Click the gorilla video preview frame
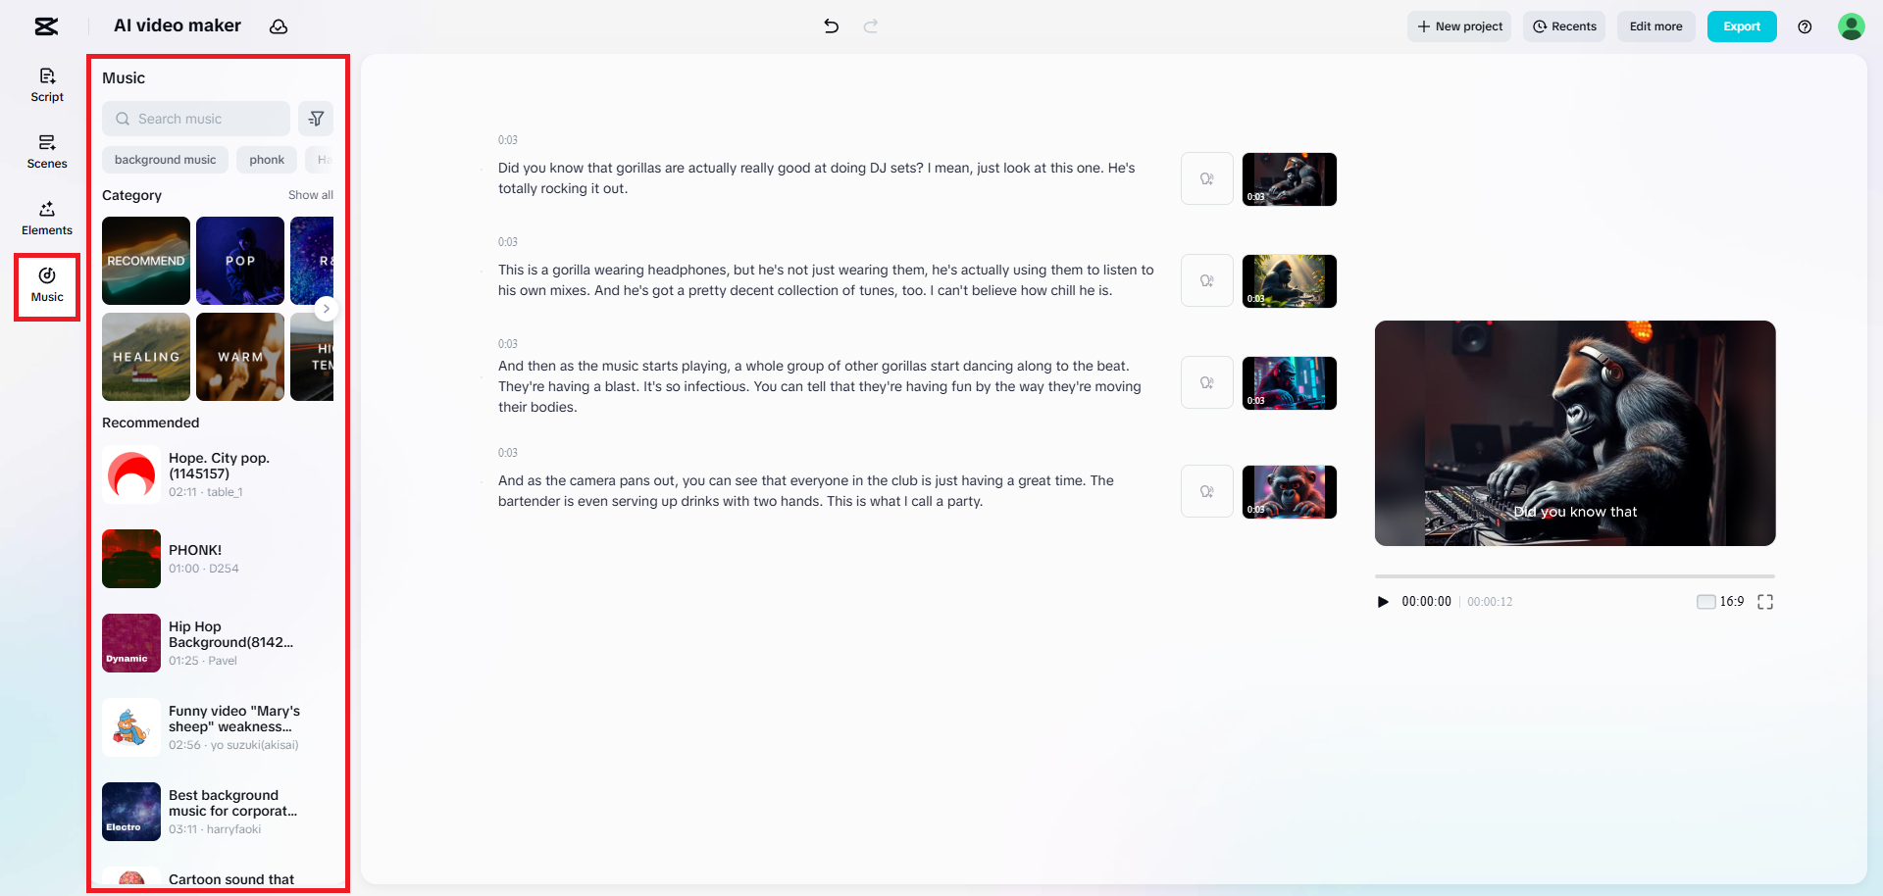The image size is (1883, 896). 1575,433
